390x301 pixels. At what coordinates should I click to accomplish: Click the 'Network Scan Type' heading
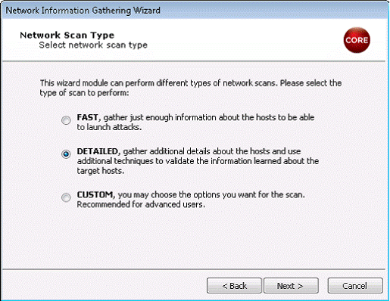point(67,35)
